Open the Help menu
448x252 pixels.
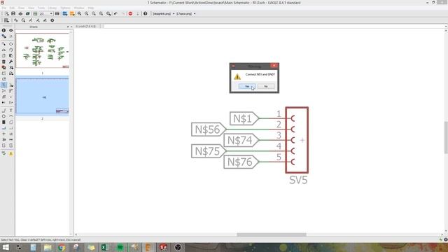click(x=91, y=8)
